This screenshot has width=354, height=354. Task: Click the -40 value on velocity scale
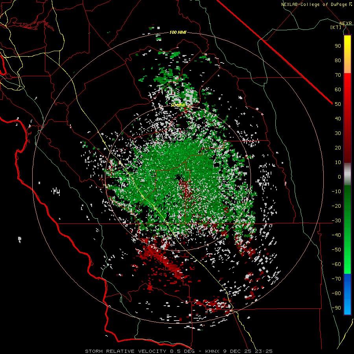pos(336,235)
